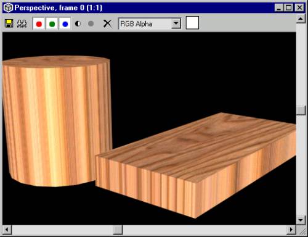The height and width of the screenshot is (237, 308).
Task: Click the window system menu cube icon
Action: tap(8, 8)
